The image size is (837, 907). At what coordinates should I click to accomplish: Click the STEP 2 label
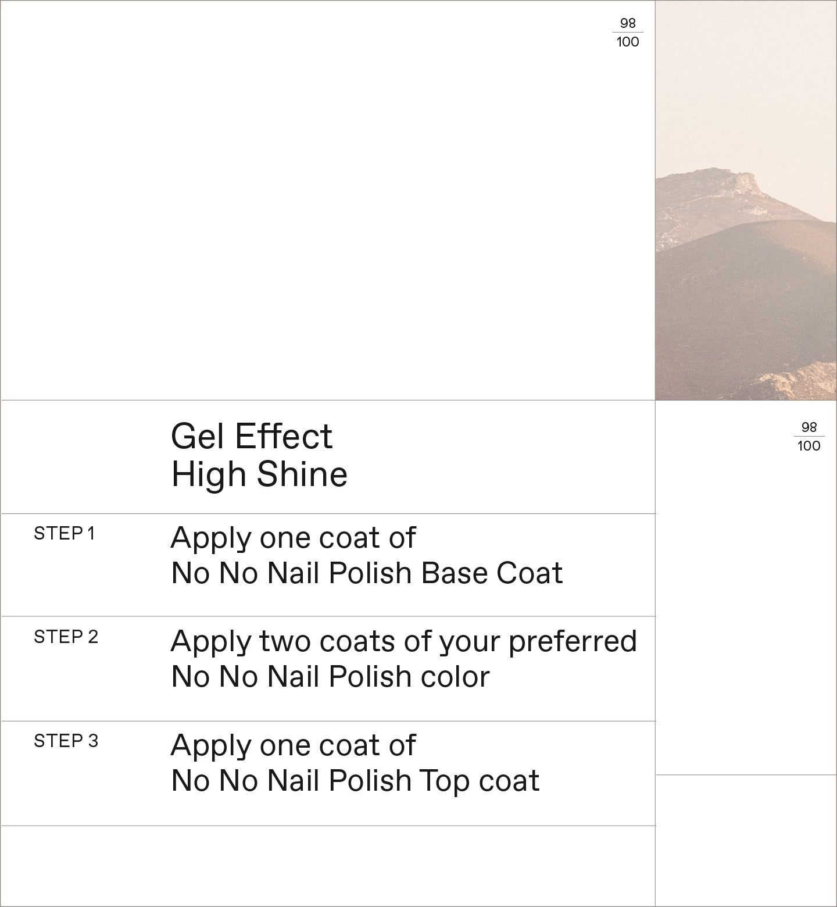(66, 637)
